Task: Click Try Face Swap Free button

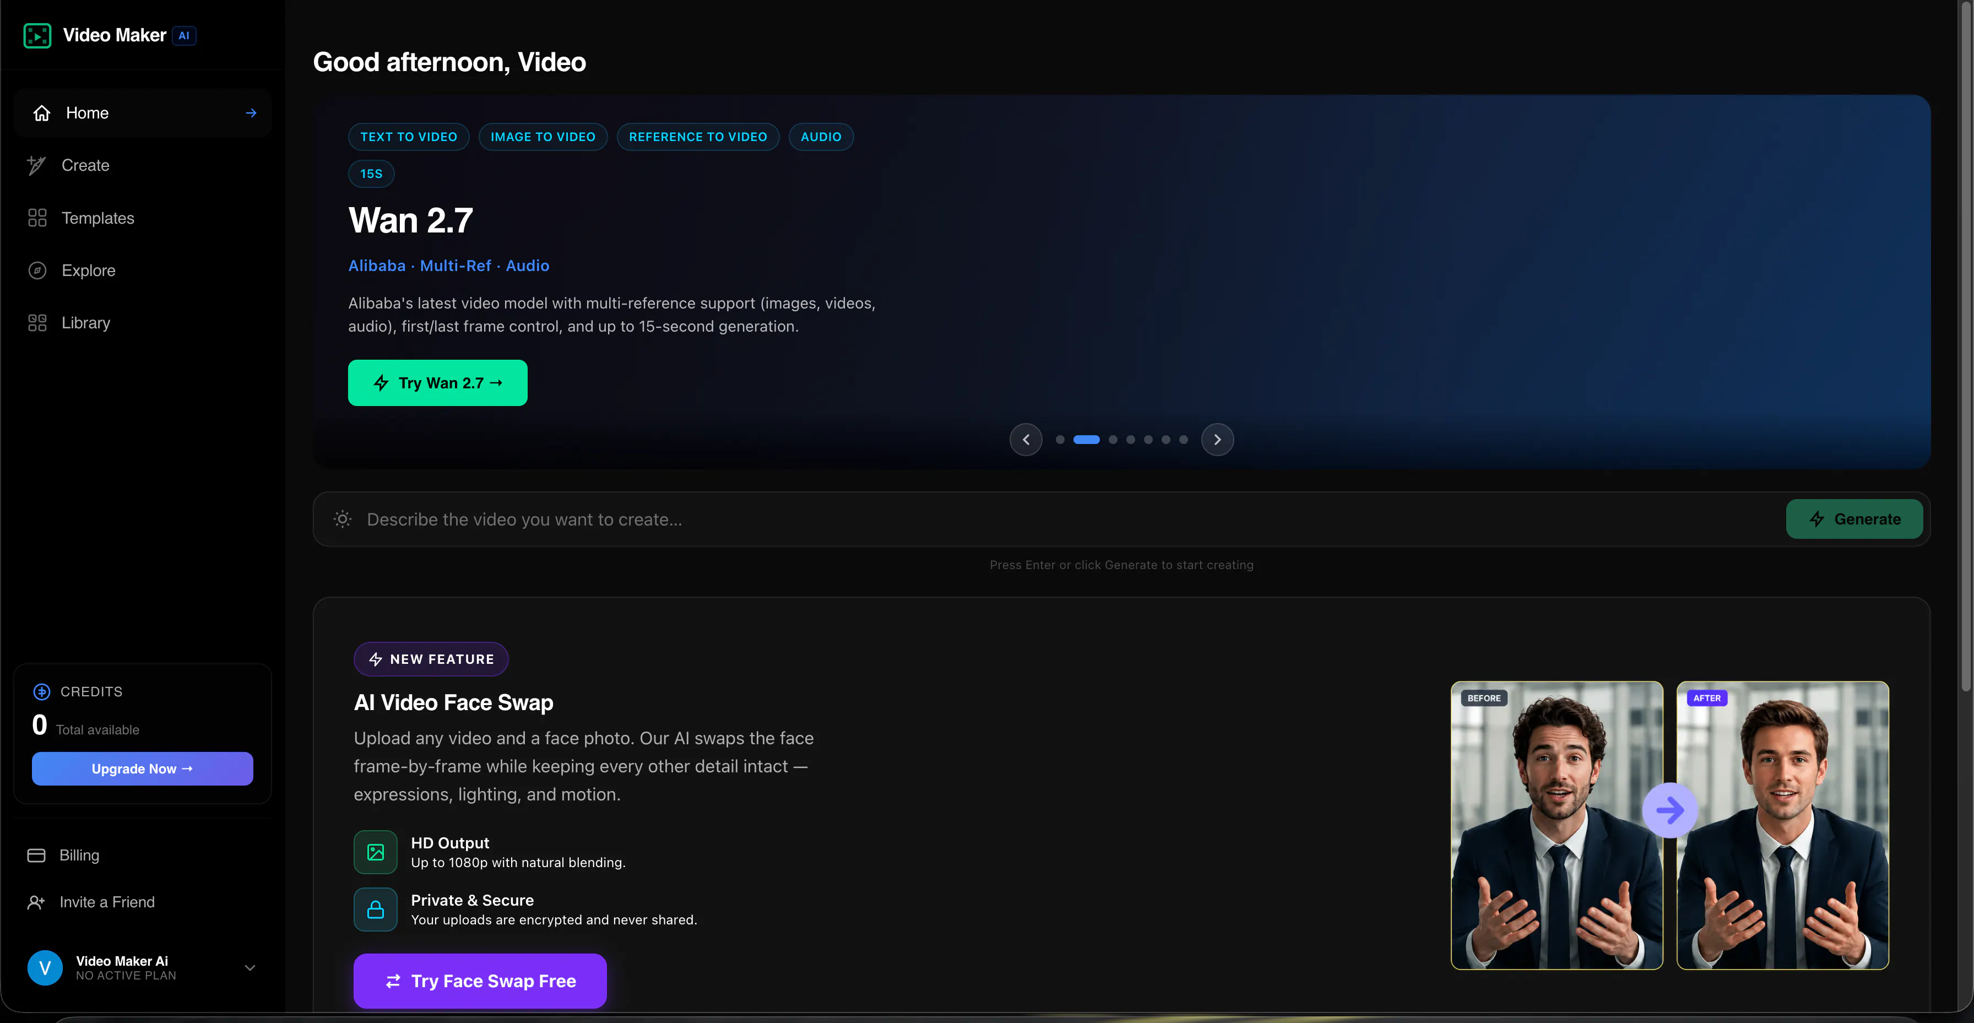Action: 480,981
